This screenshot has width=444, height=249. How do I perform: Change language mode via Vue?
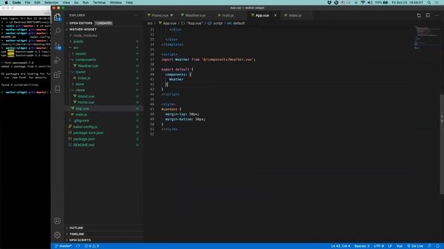[400, 246]
